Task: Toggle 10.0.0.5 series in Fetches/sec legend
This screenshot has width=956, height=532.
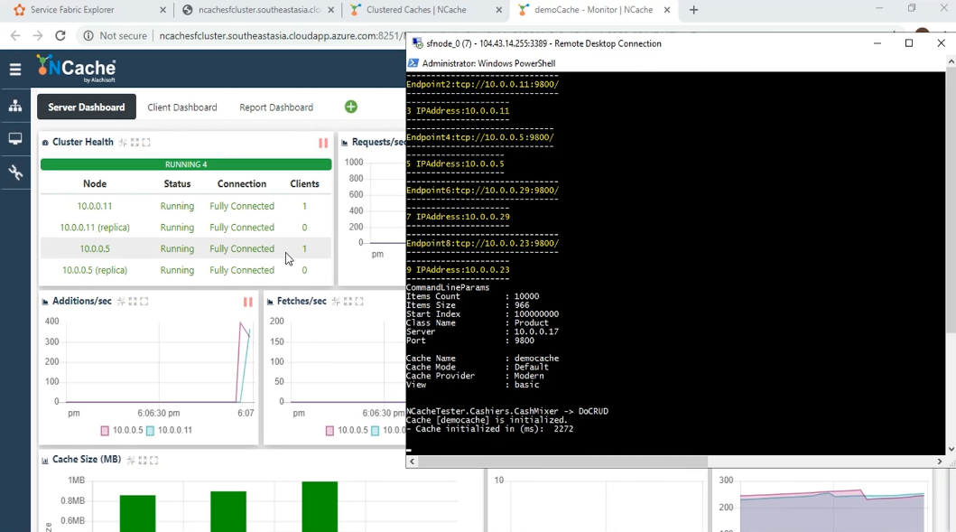Action: point(347,430)
